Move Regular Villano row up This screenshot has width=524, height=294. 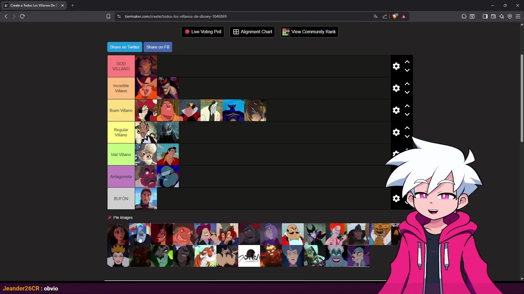click(407, 128)
